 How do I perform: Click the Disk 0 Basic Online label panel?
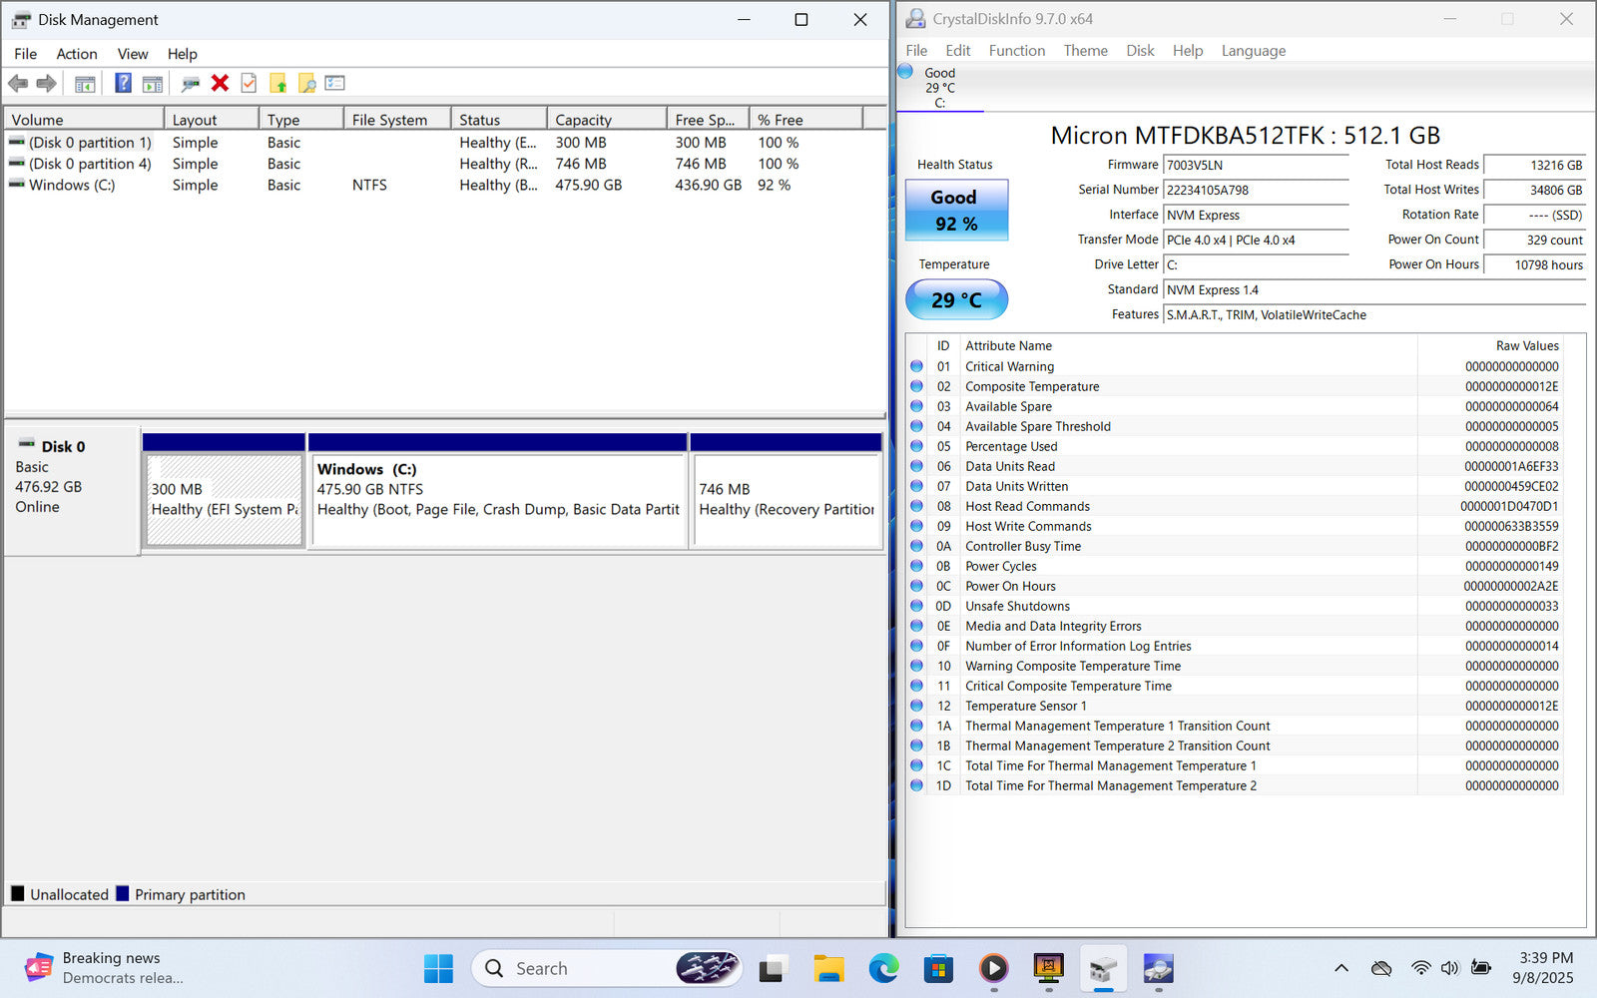[72, 490]
